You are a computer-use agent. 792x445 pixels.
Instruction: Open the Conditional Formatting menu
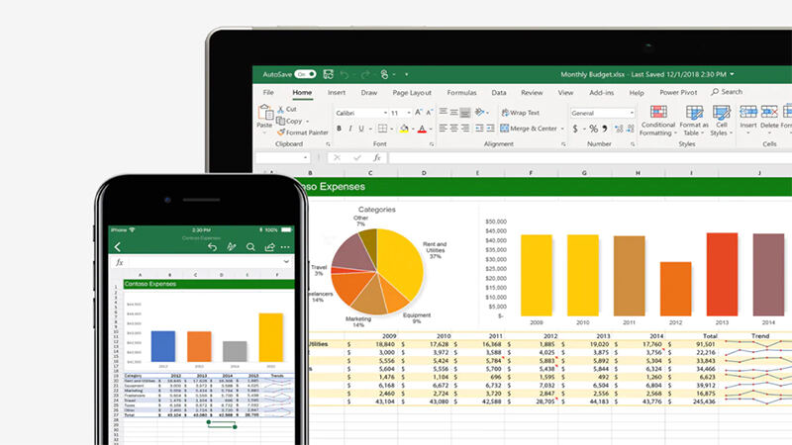[657, 121]
